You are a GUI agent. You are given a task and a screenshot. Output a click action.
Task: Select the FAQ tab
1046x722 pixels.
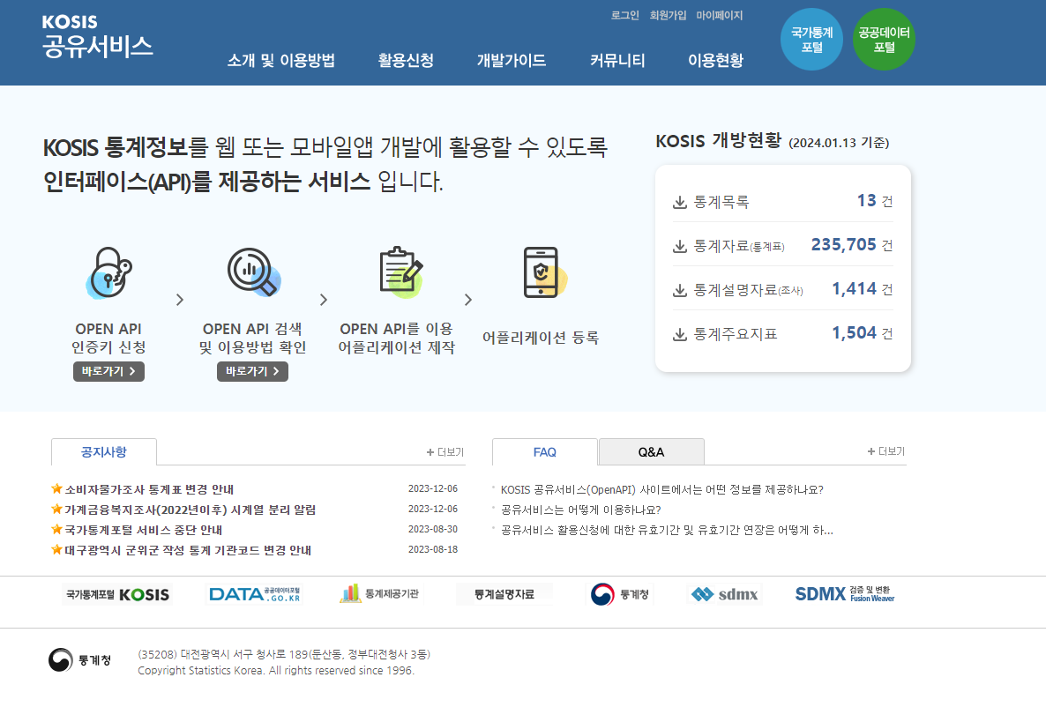pyautogui.click(x=545, y=452)
